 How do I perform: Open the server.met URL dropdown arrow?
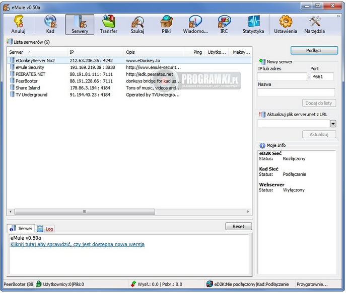tap(333, 124)
